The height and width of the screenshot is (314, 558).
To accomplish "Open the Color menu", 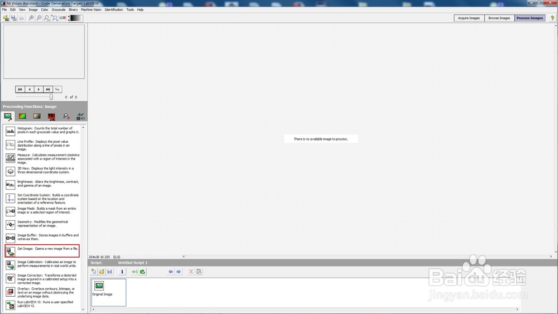I will [x=45, y=9].
